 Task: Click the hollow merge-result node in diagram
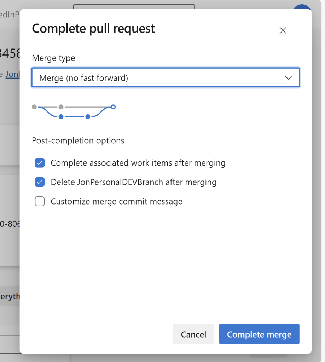(113, 107)
